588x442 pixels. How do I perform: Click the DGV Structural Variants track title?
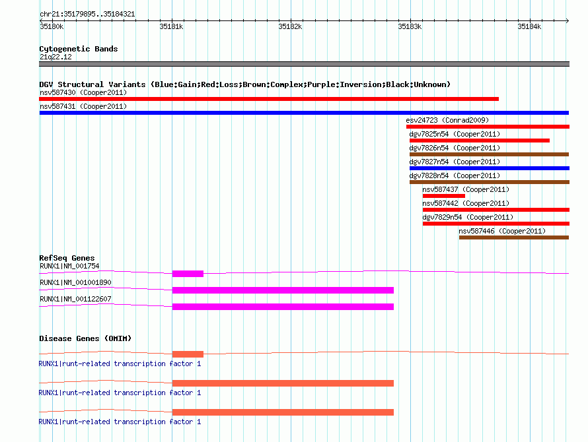point(245,84)
